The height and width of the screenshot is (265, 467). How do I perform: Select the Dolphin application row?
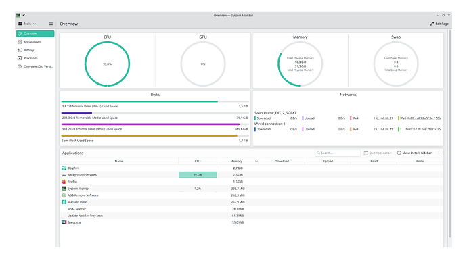[x=251, y=168]
